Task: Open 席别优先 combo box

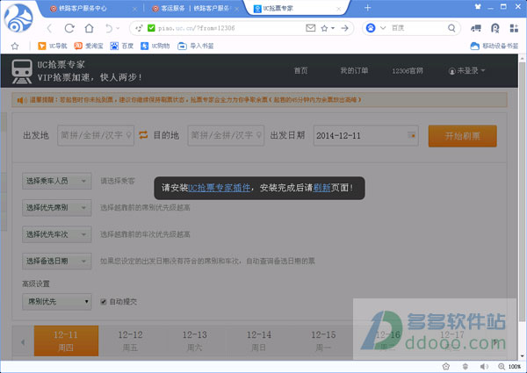Action: pyautogui.click(x=57, y=302)
